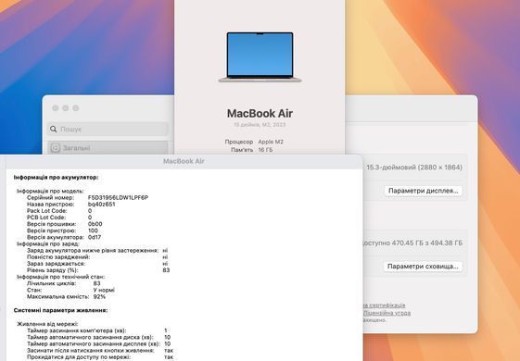This screenshot has width=520, height=361.
Task: Select device name value bq40z651
Action: tap(101, 204)
